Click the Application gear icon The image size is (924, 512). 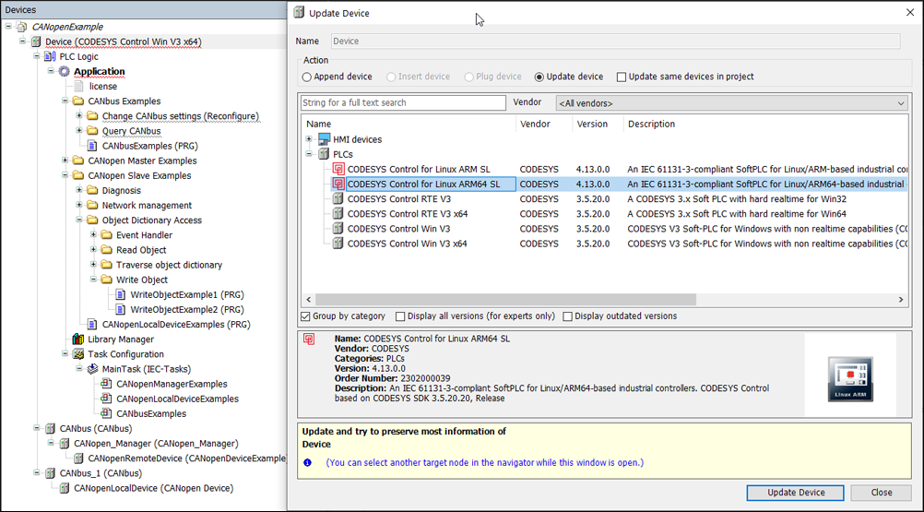click(65, 71)
